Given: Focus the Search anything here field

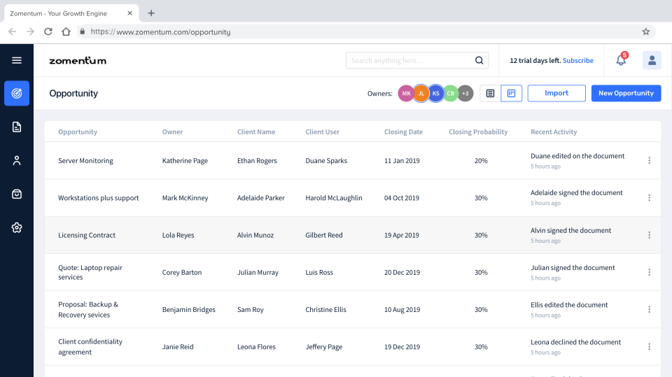Looking at the screenshot, I should (x=409, y=61).
